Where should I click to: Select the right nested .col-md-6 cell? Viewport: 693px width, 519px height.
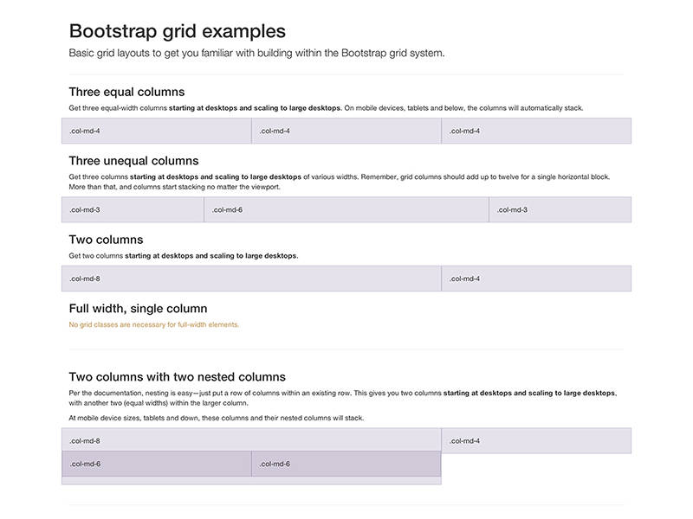pyautogui.click(x=346, y=464)
